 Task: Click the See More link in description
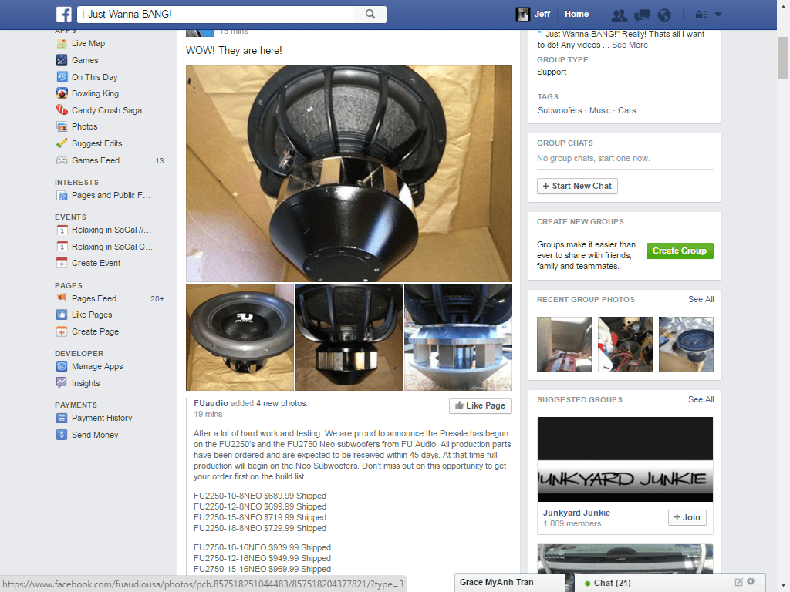[x=630, y=45]
